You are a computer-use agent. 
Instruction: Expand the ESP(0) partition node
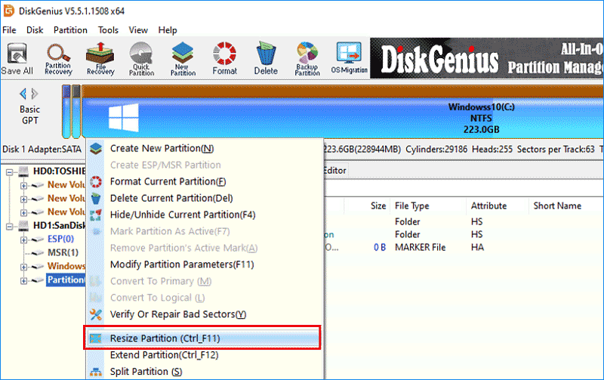pos(24,240)
